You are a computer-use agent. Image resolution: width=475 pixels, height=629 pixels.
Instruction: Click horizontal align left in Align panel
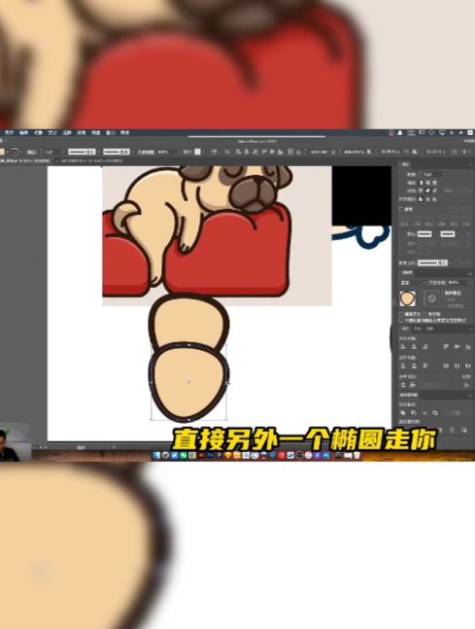click(403, 347)
